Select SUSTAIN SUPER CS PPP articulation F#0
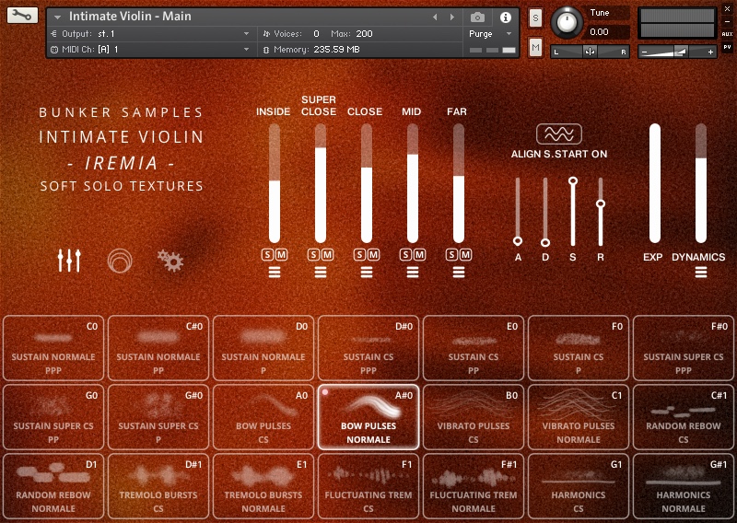 (683, 348)
